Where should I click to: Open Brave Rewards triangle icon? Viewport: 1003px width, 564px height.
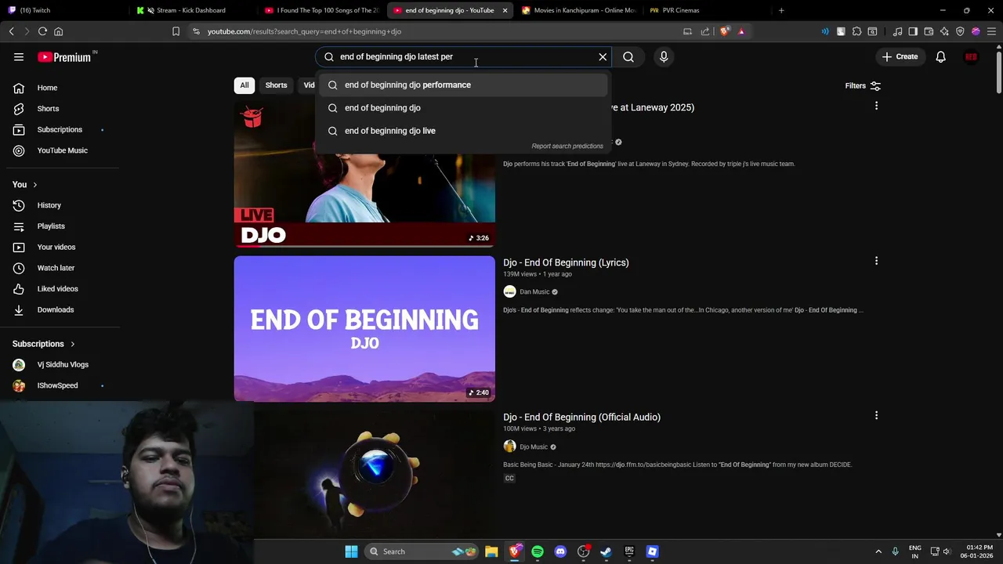741,31
